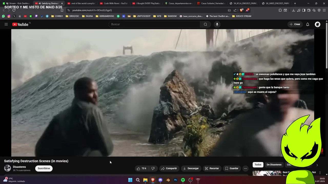Open Twitch bookmark icon

pos(36,16)
